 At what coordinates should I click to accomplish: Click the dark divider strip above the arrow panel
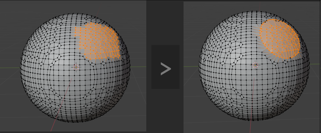coord(165,23)
